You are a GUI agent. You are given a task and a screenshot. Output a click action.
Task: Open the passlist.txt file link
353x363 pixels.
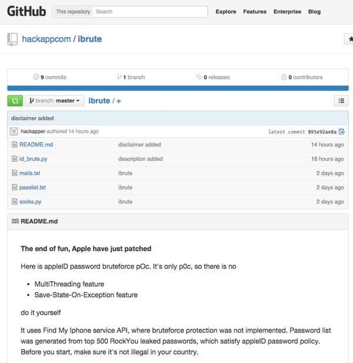(32, 187)
